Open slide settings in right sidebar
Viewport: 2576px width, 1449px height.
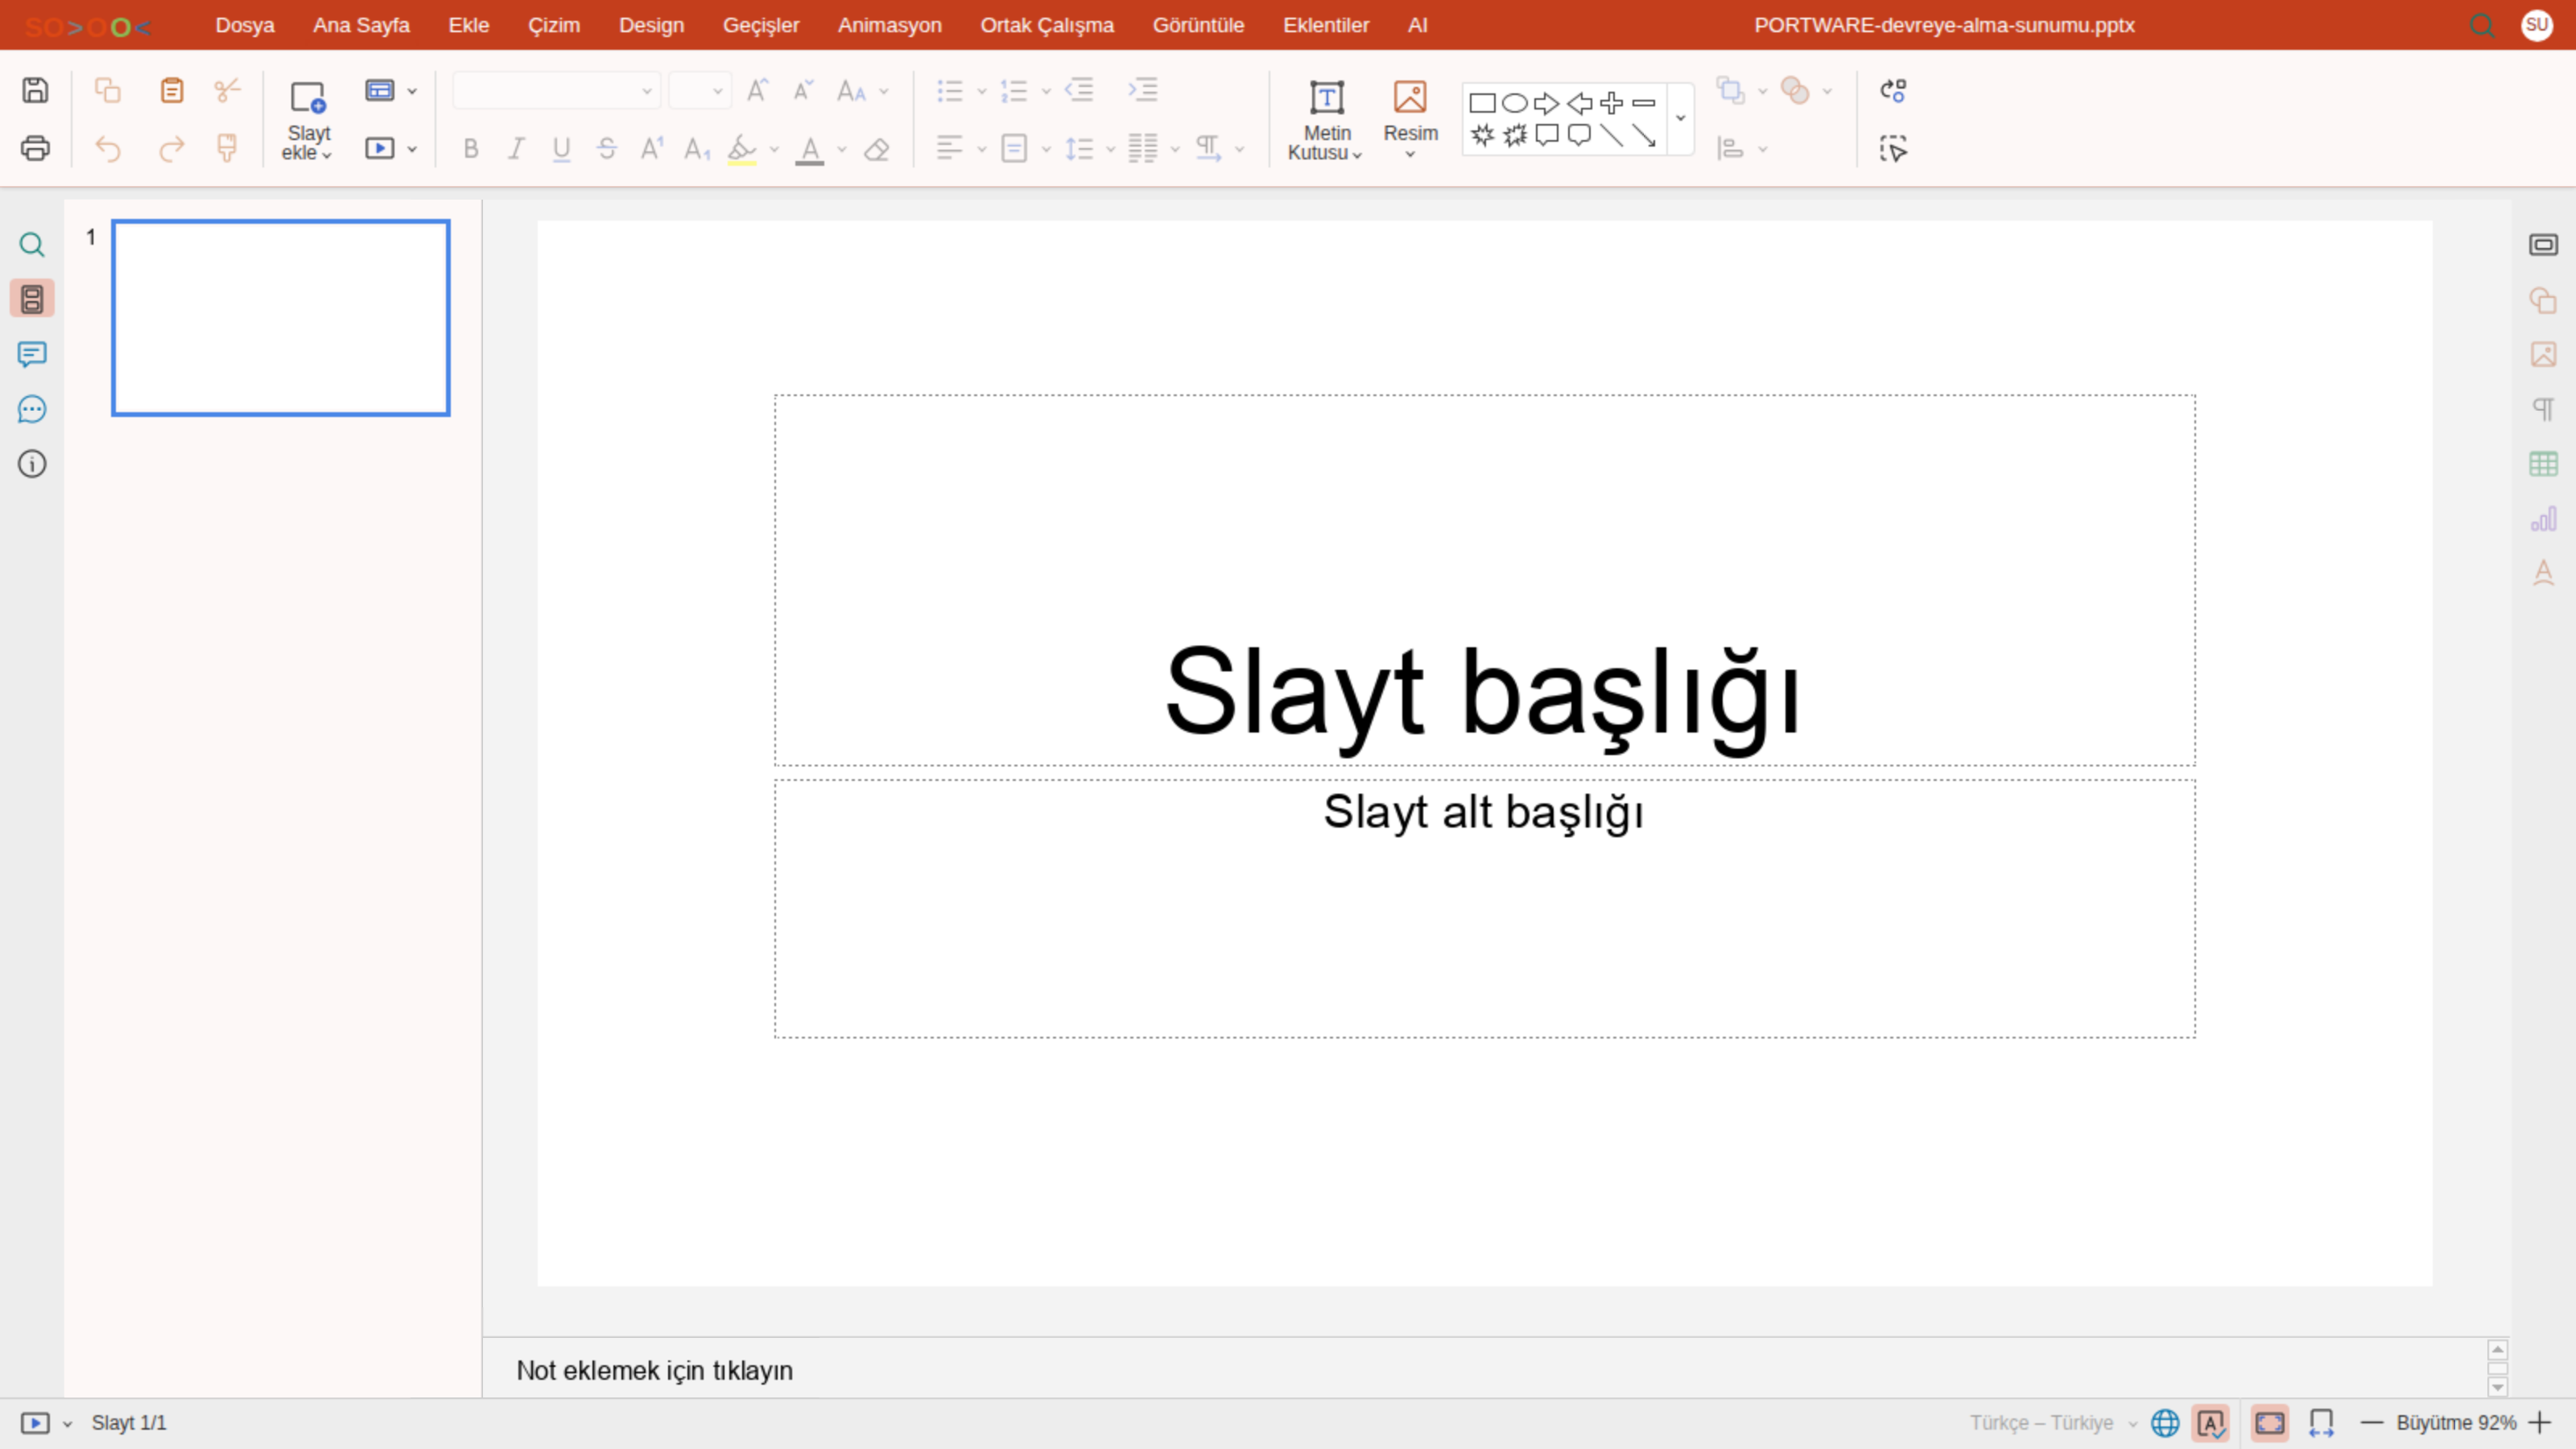click(x=2543, y=245)
